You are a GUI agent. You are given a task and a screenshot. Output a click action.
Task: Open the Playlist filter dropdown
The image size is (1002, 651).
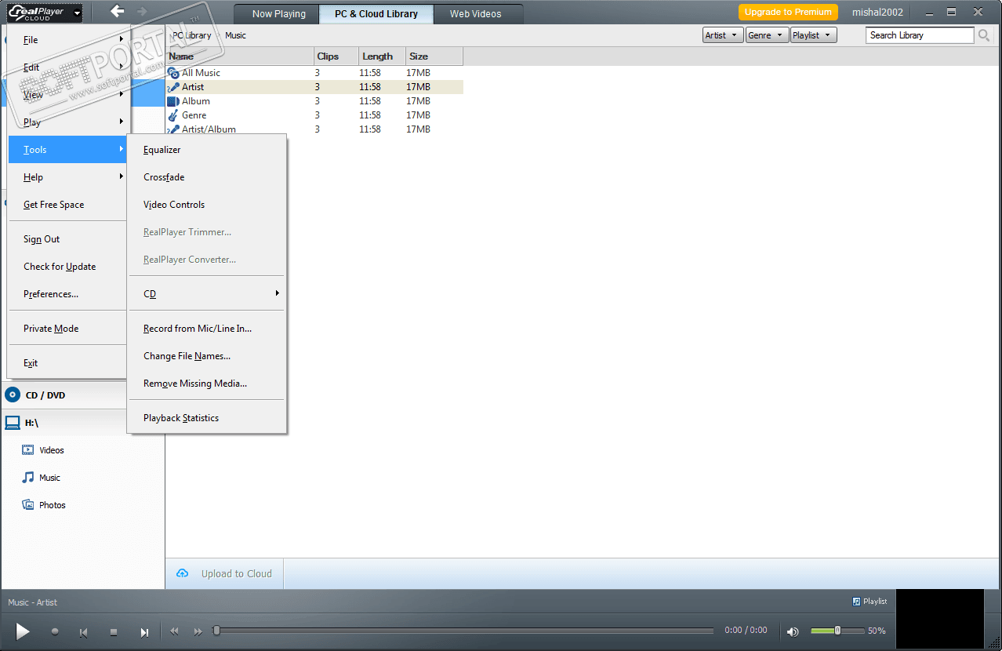pyautogui.click(x=814, y=35)
